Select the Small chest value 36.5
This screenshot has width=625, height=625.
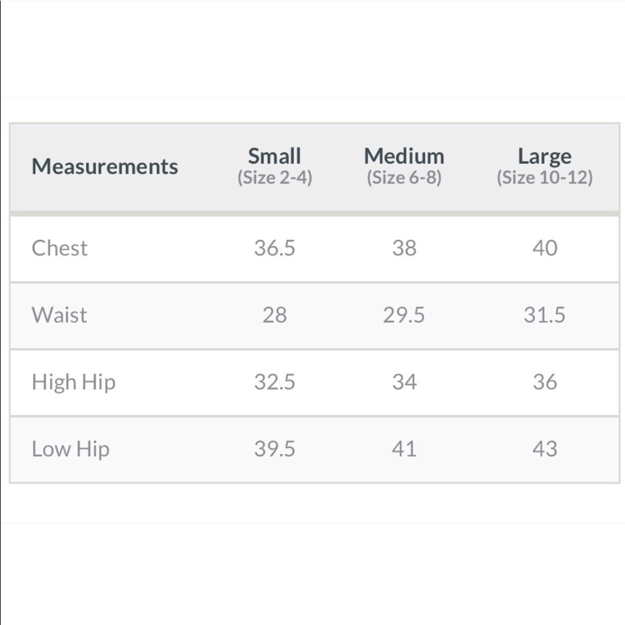(274, 248)
